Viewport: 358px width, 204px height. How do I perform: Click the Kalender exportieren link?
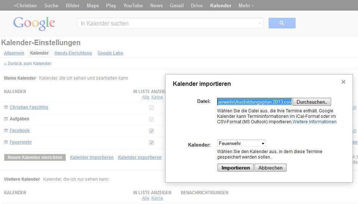click(140, 157)
